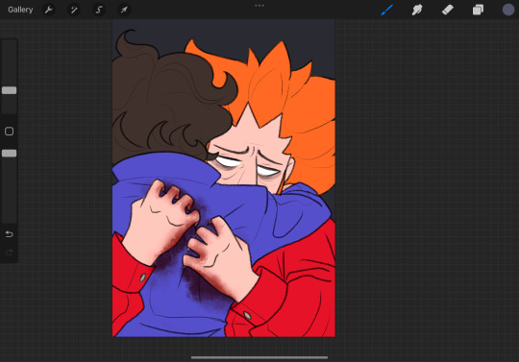Redo the last undone action
Image resolution: width=519 pixels, height=362 pixels.
pos(9,253)
